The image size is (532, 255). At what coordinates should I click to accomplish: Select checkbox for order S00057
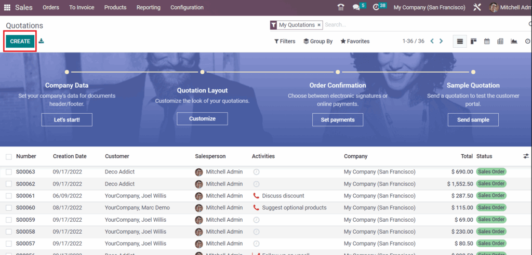click(9, 244)
